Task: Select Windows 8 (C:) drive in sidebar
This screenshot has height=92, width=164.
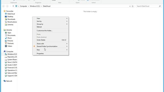Action: tap(12, 54)
